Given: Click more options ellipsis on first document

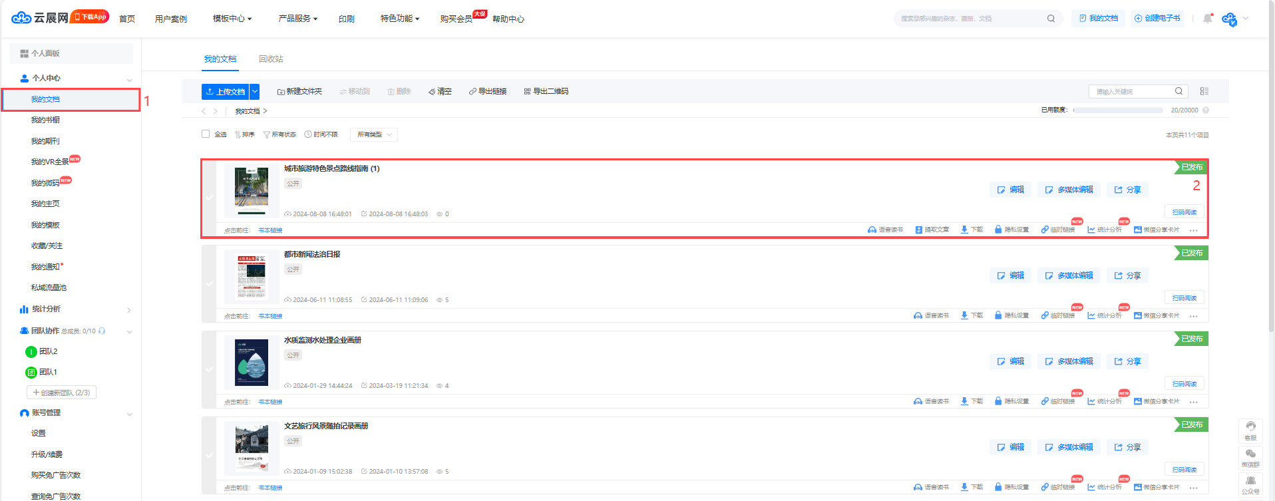Looking at the screenshot, I should 1194,230.
